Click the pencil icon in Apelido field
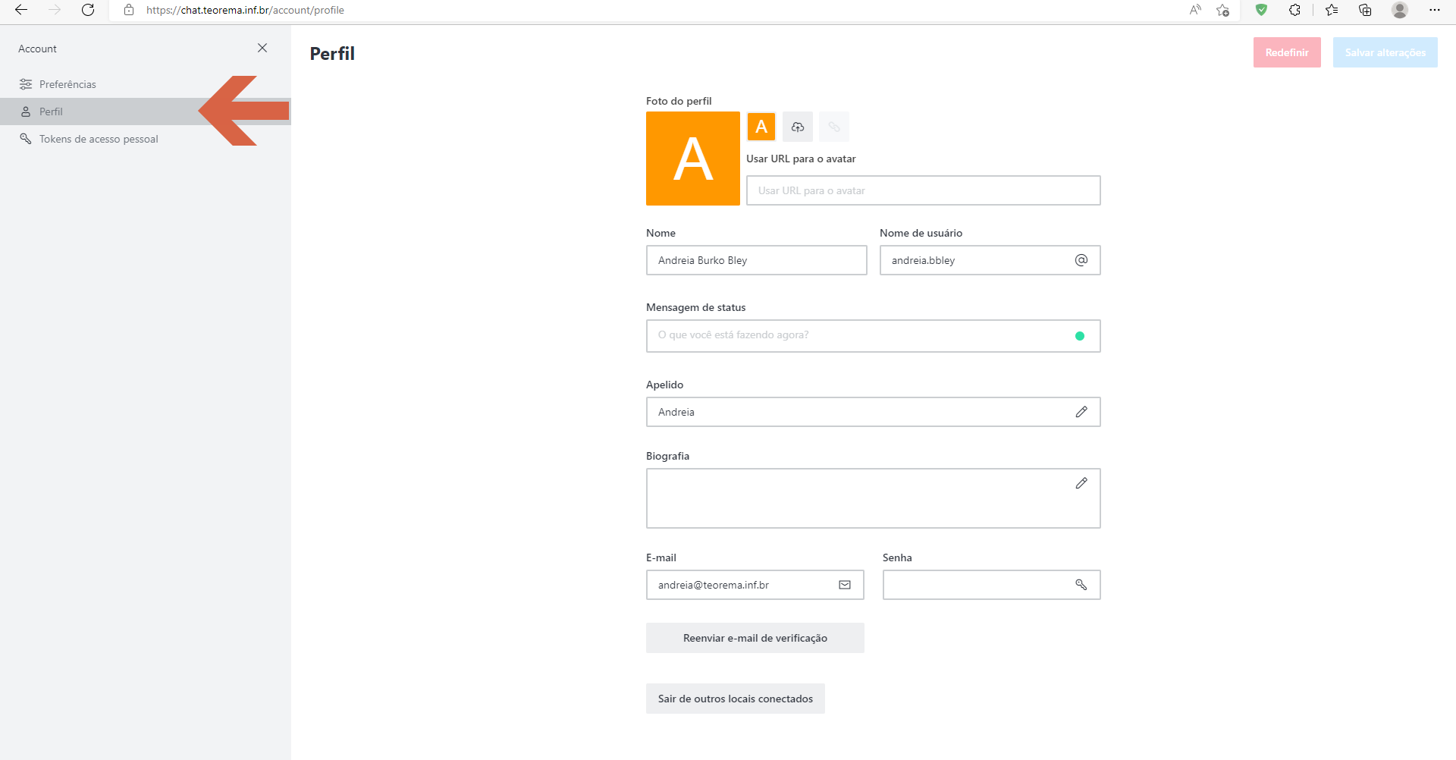1456x760 pixels. tap(1081, 412)
